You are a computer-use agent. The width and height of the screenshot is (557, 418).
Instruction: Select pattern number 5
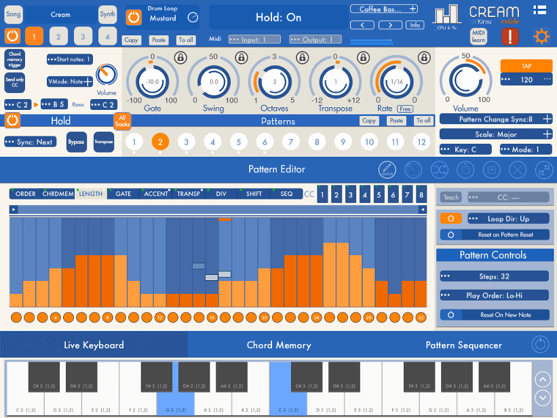(239, 142)
